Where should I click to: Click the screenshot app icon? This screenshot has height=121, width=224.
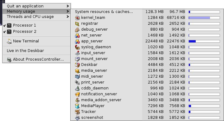(x=77, y=118)
